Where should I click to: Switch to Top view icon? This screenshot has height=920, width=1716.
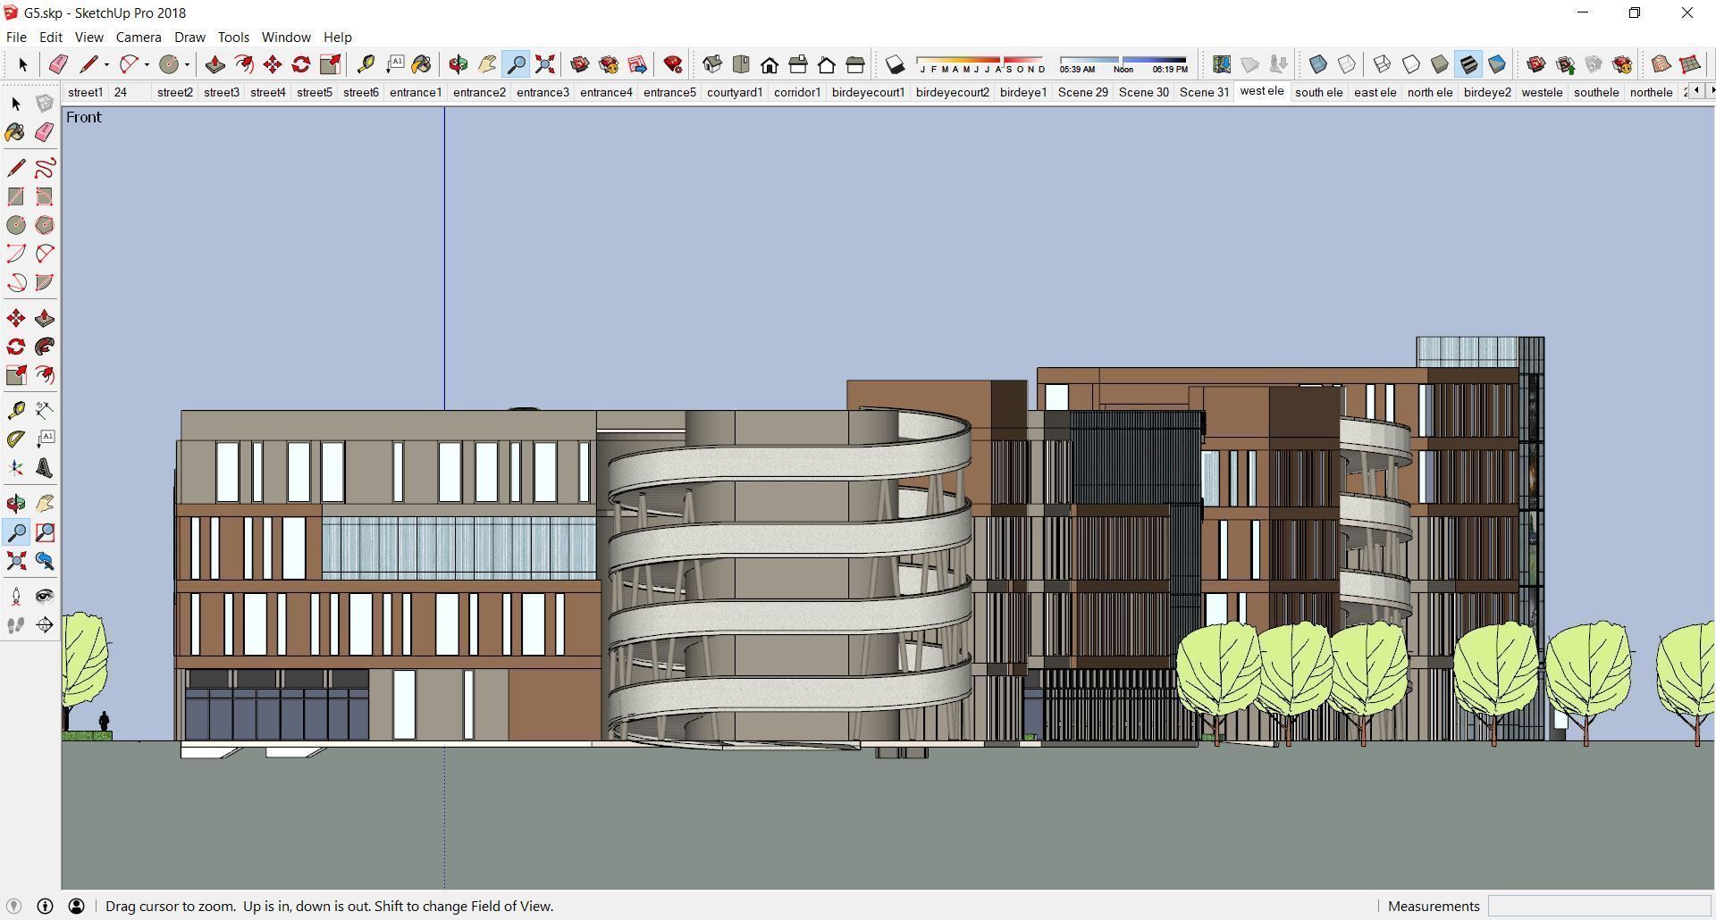point(741,64)
